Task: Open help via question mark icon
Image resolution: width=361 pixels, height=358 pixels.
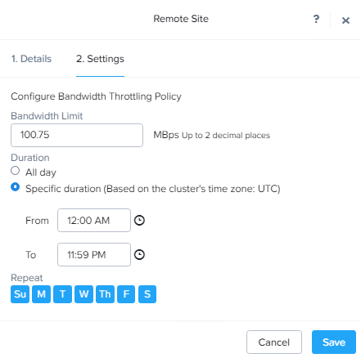Action: click(x=316, y=19)
